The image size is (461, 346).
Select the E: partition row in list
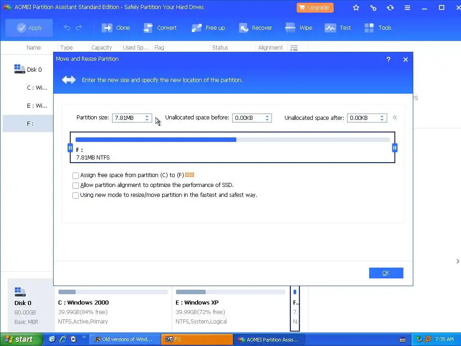coord(28,105)
